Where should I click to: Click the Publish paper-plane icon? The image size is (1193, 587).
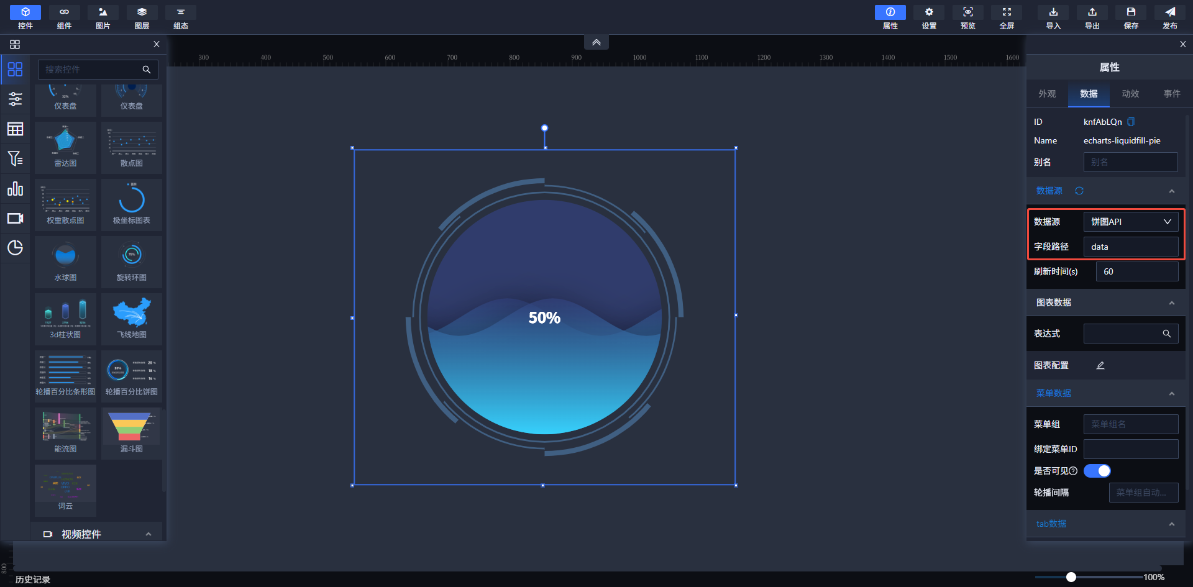point(1169,17)
